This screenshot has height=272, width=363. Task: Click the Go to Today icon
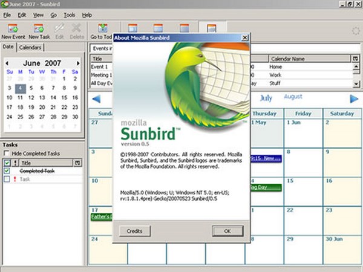pyautogui.click(x=102, y=28)
